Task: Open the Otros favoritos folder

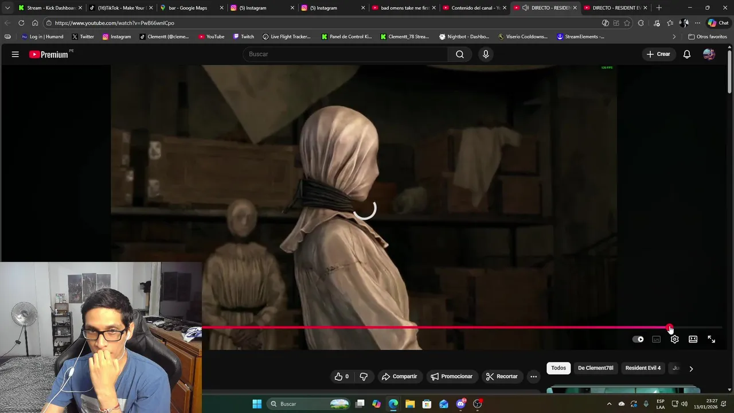Action: 708,37
